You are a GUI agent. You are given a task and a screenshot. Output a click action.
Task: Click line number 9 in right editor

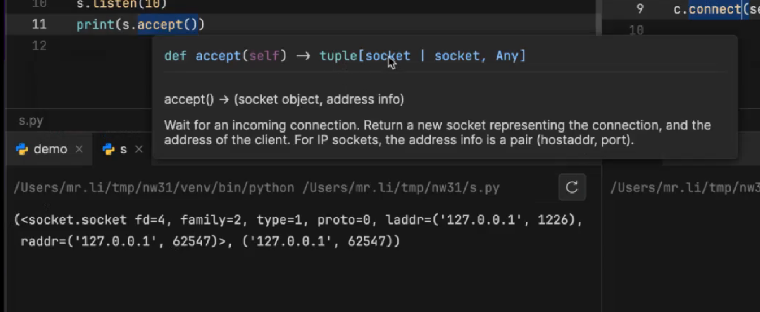click(x=640, y=10)
